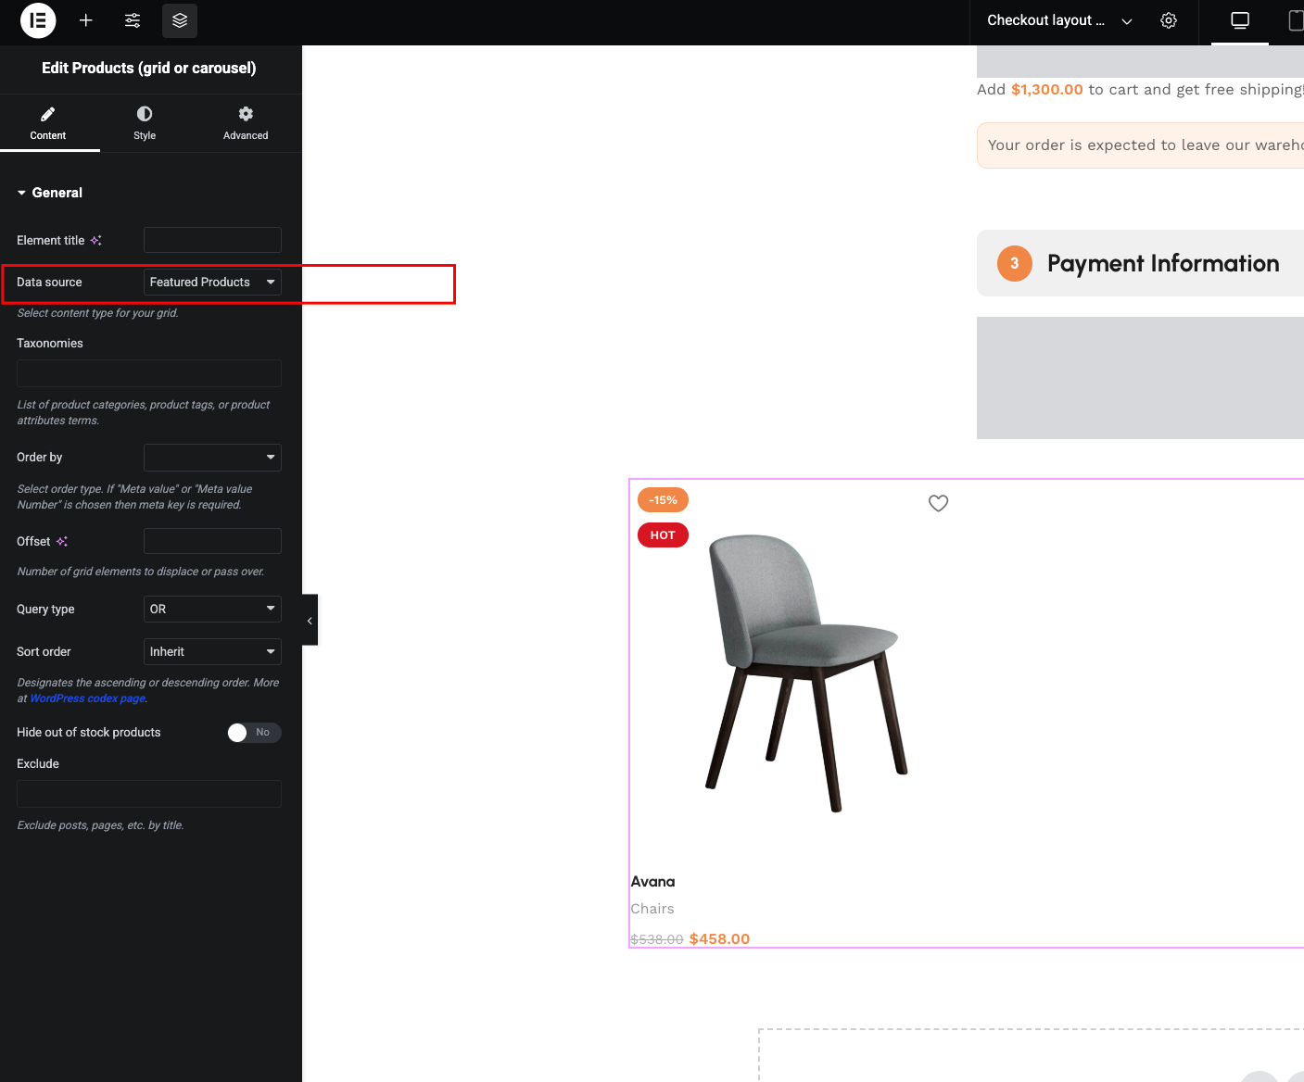
Task: Open Query type OR dropdown
Action: click(212, 609)
